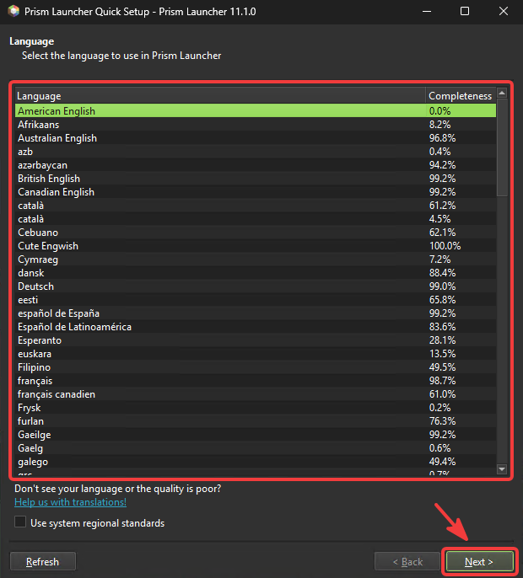This screenshot has height=578, width=523.
Task: Select català row with 61.2% completeness
Action: click(x=256, y=206)
